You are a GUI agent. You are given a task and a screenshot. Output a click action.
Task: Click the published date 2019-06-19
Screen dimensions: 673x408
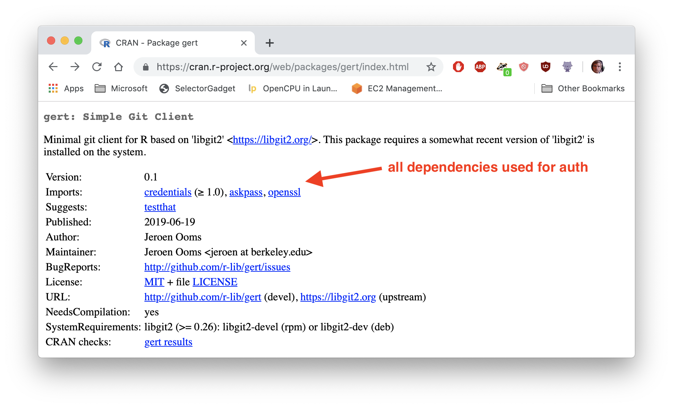[170, 222]
